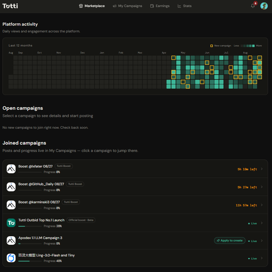
Task: Click the Jun month label on heatmap
Action: click(x=207, y=53)
